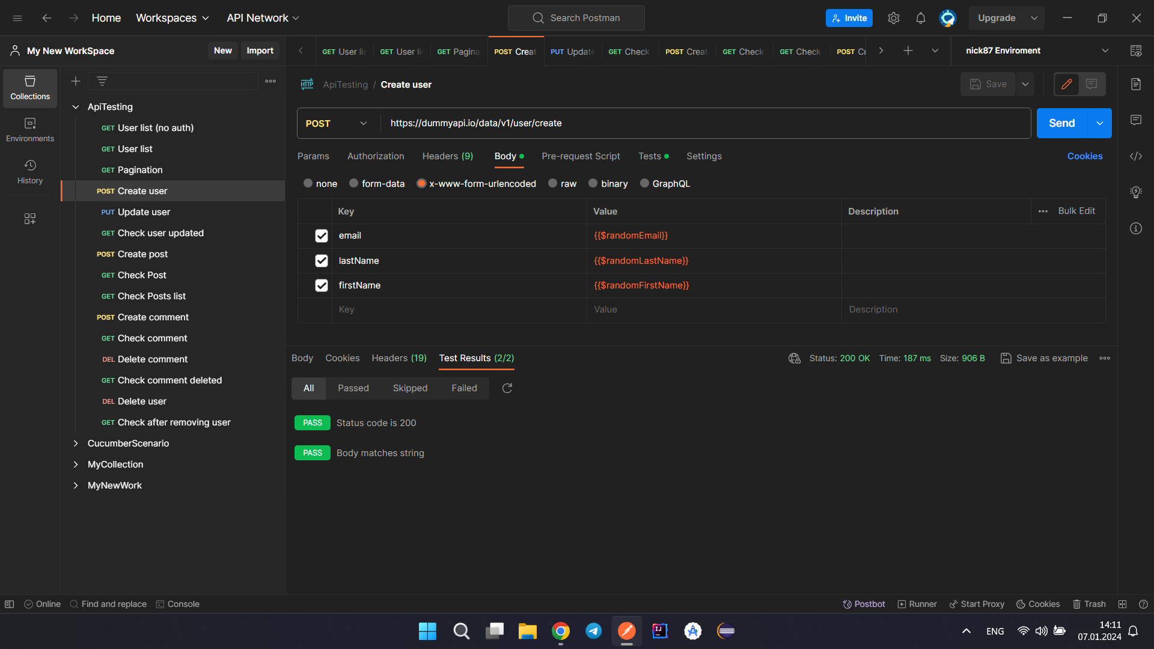The width and height of the screenshot is (1154, 649).
Task: Select the binary body type
Action: point(593,183)
